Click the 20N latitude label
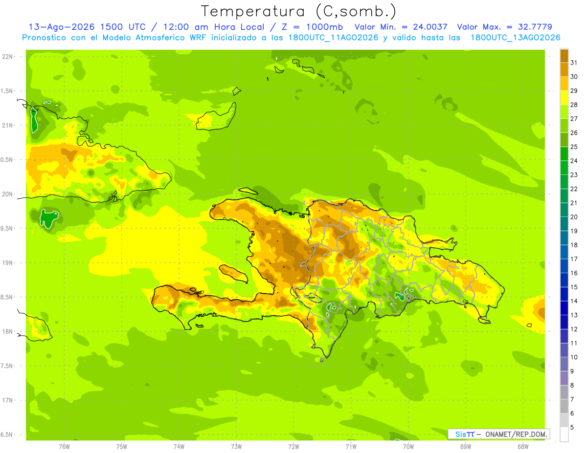587x453 pixels. pyautogui.click(x=7, y=194)
